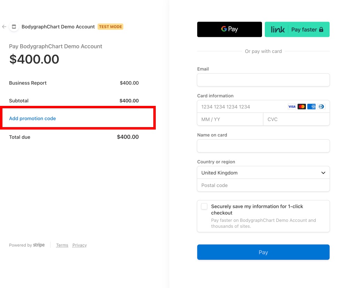Click the Visa card brand icon
354x288 pixels.
[x=292, y=106]
